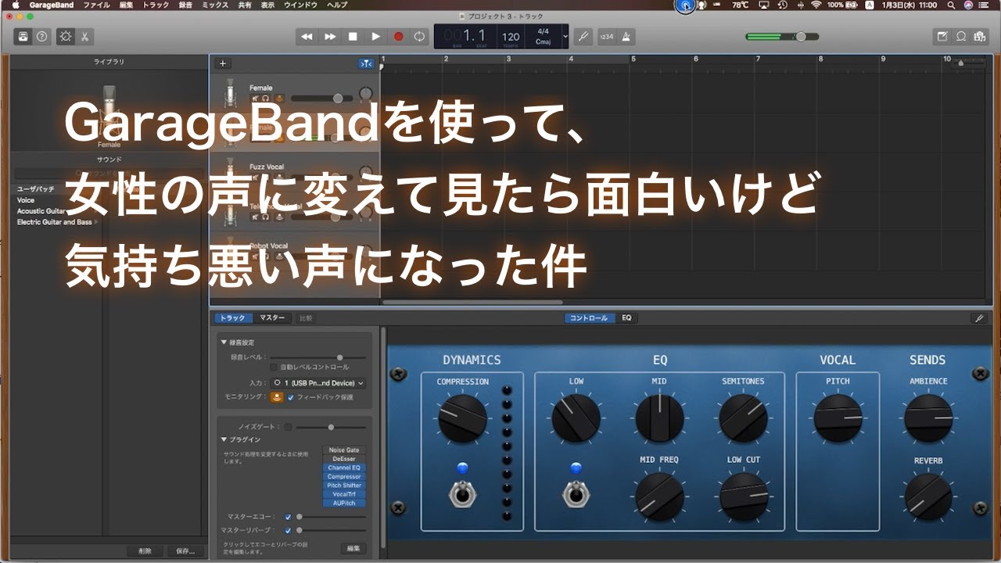Open the Loop Browser icon
The image size is (1001, 563).
(961, 36)
